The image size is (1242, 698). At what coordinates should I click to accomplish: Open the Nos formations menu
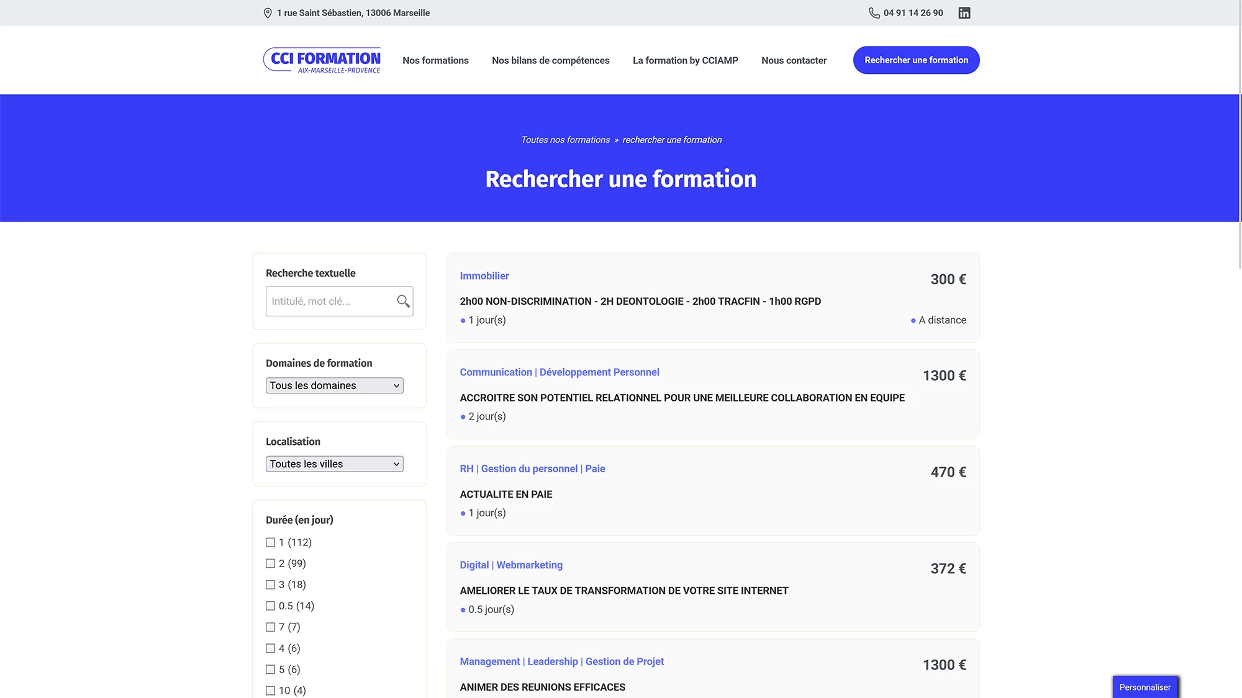click(435, 60)
